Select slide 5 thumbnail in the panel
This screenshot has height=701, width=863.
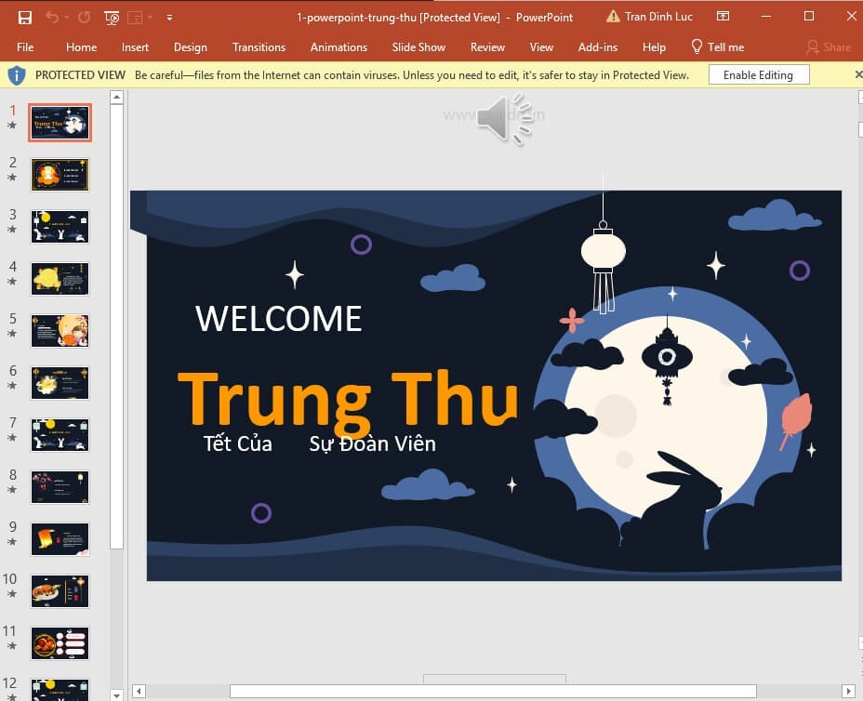(x=60, y=330)
